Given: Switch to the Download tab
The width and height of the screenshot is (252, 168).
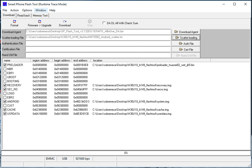Looking at the screenshot, I should point(9,15).
